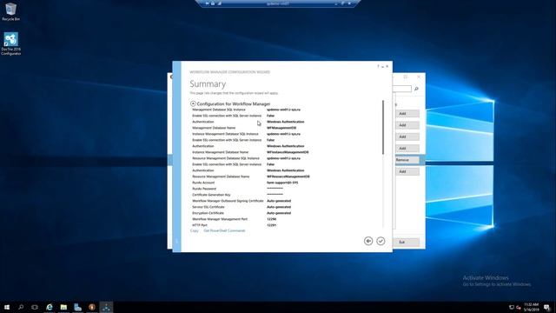Open the Windows Start menu
Screen dimensions: 556x313
(x=7, y=307)
